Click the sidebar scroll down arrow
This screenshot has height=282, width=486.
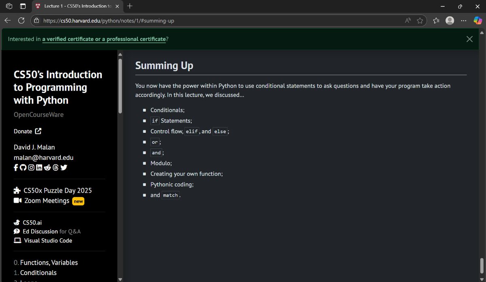point(120,279)
